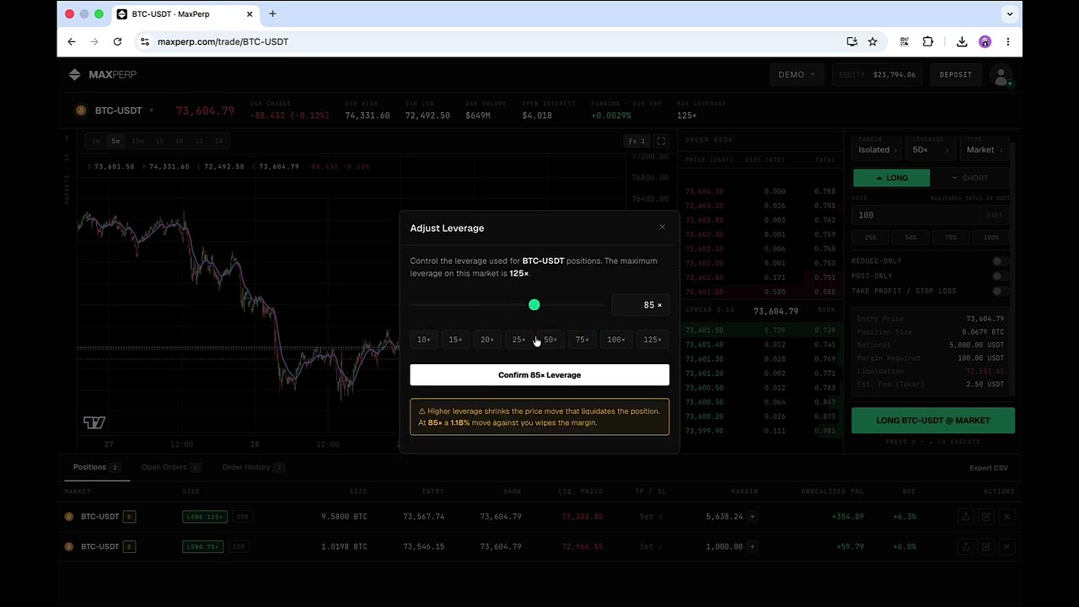
Task: Click the 85× leverage value field
Action: tap(641, 304)
